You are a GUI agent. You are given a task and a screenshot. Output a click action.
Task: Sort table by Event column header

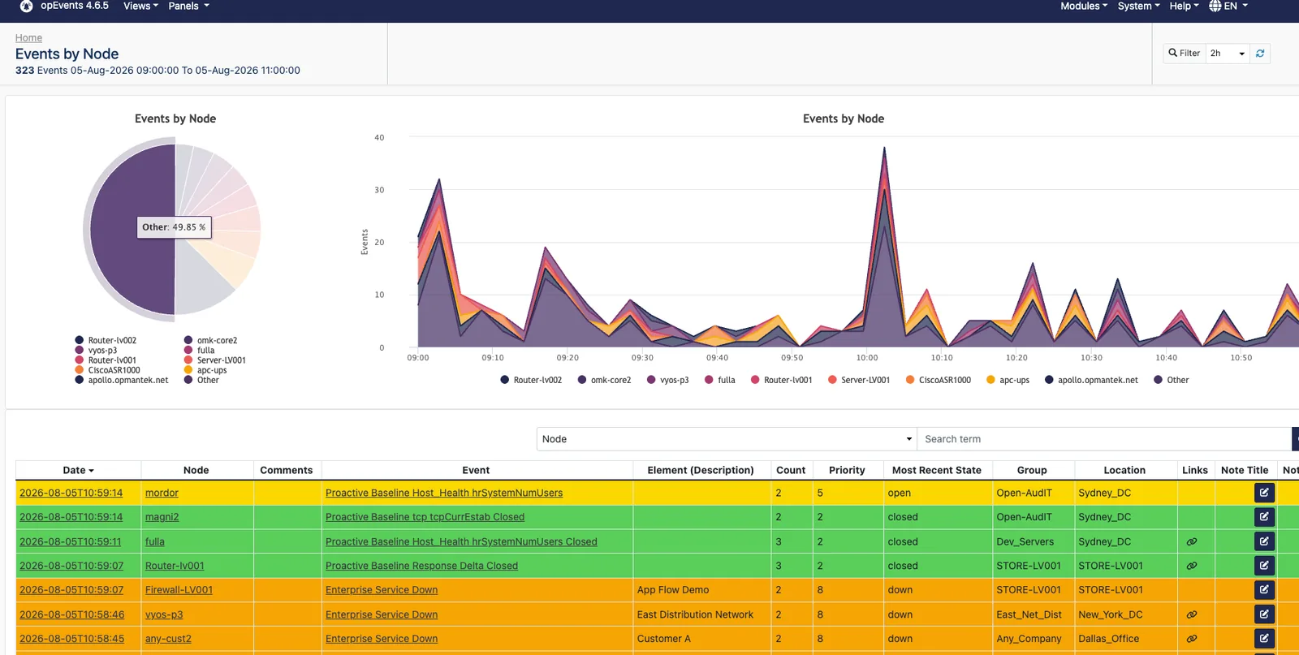pyautogui.click(x=476, y=470)
